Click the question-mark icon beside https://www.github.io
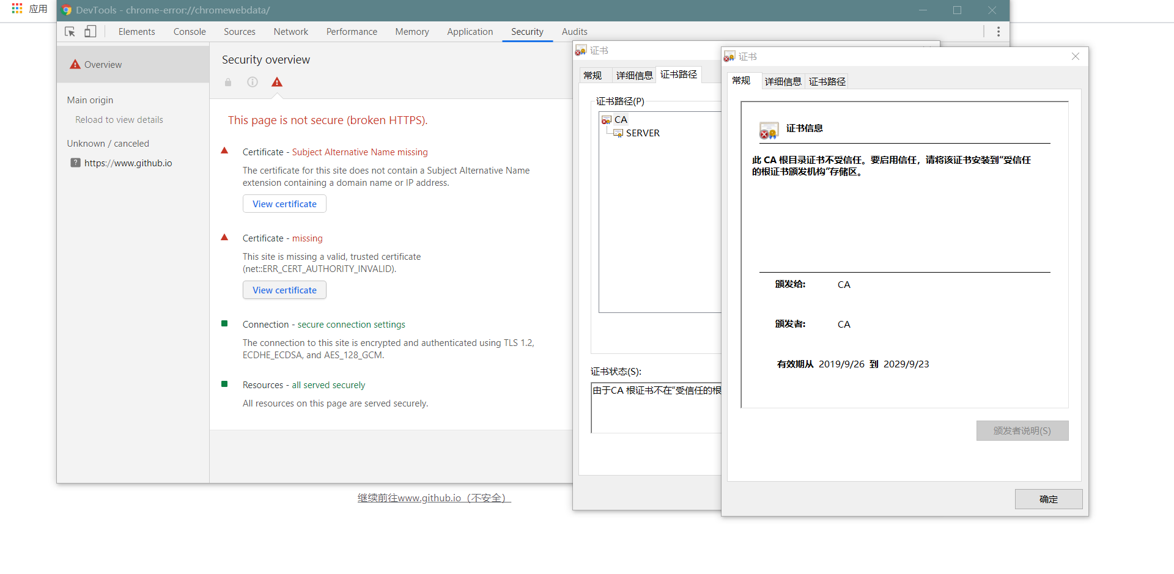1174x574 pixels. click(x=75, y=163)
